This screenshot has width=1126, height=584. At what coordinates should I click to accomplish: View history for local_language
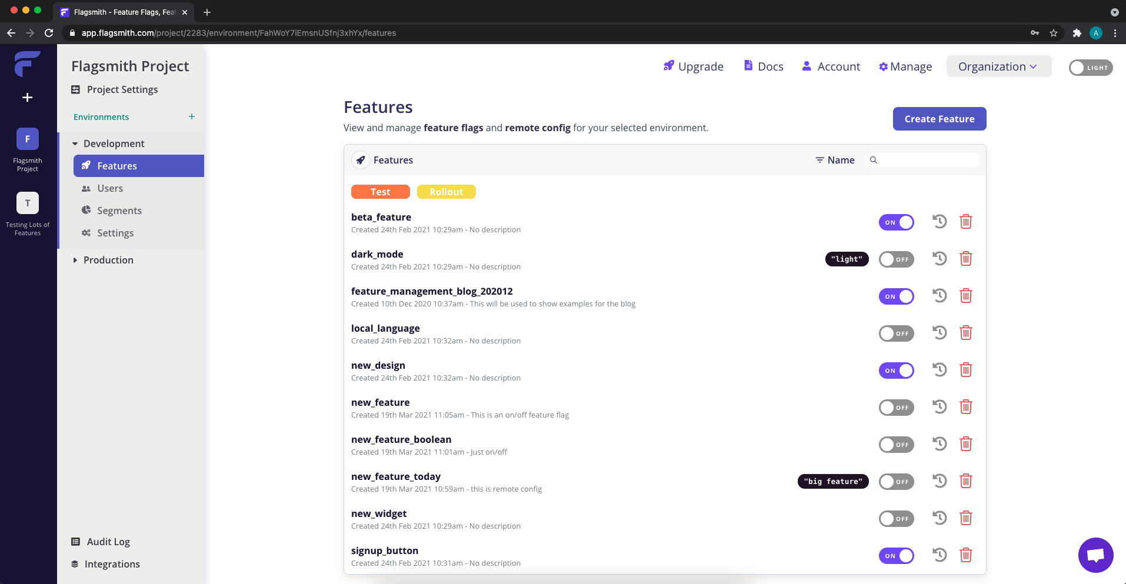(940, 333)
